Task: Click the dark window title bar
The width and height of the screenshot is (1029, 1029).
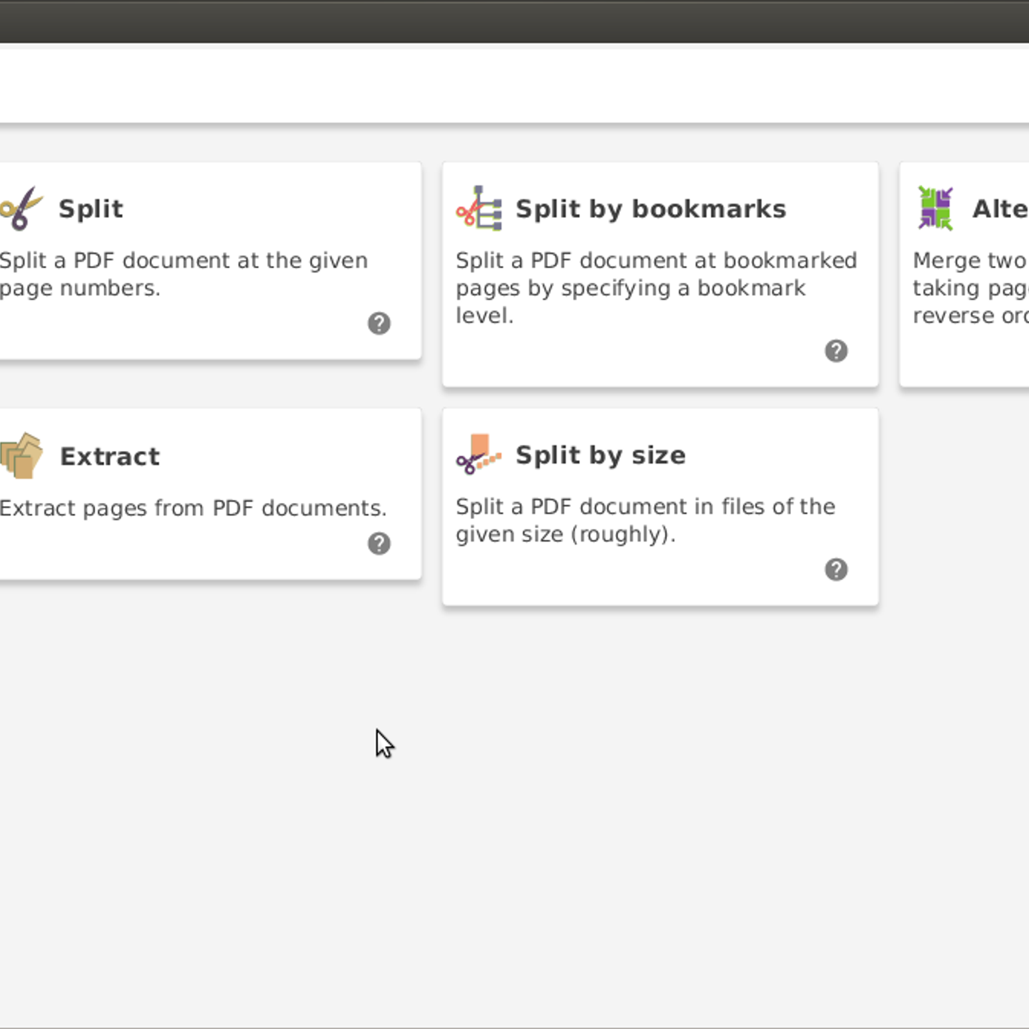Action: (514, 21)
